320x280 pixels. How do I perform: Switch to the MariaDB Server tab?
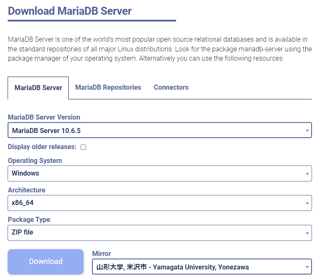coord(38,88)
